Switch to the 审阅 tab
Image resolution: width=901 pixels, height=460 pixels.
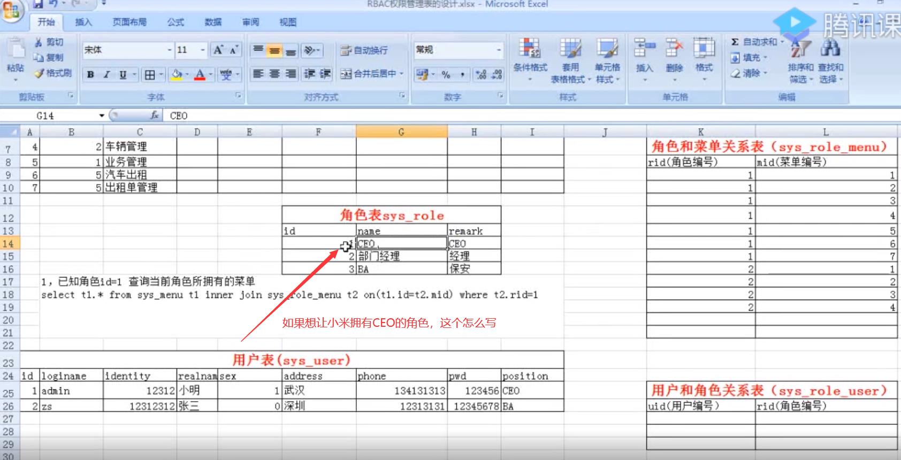pos(250,22)
